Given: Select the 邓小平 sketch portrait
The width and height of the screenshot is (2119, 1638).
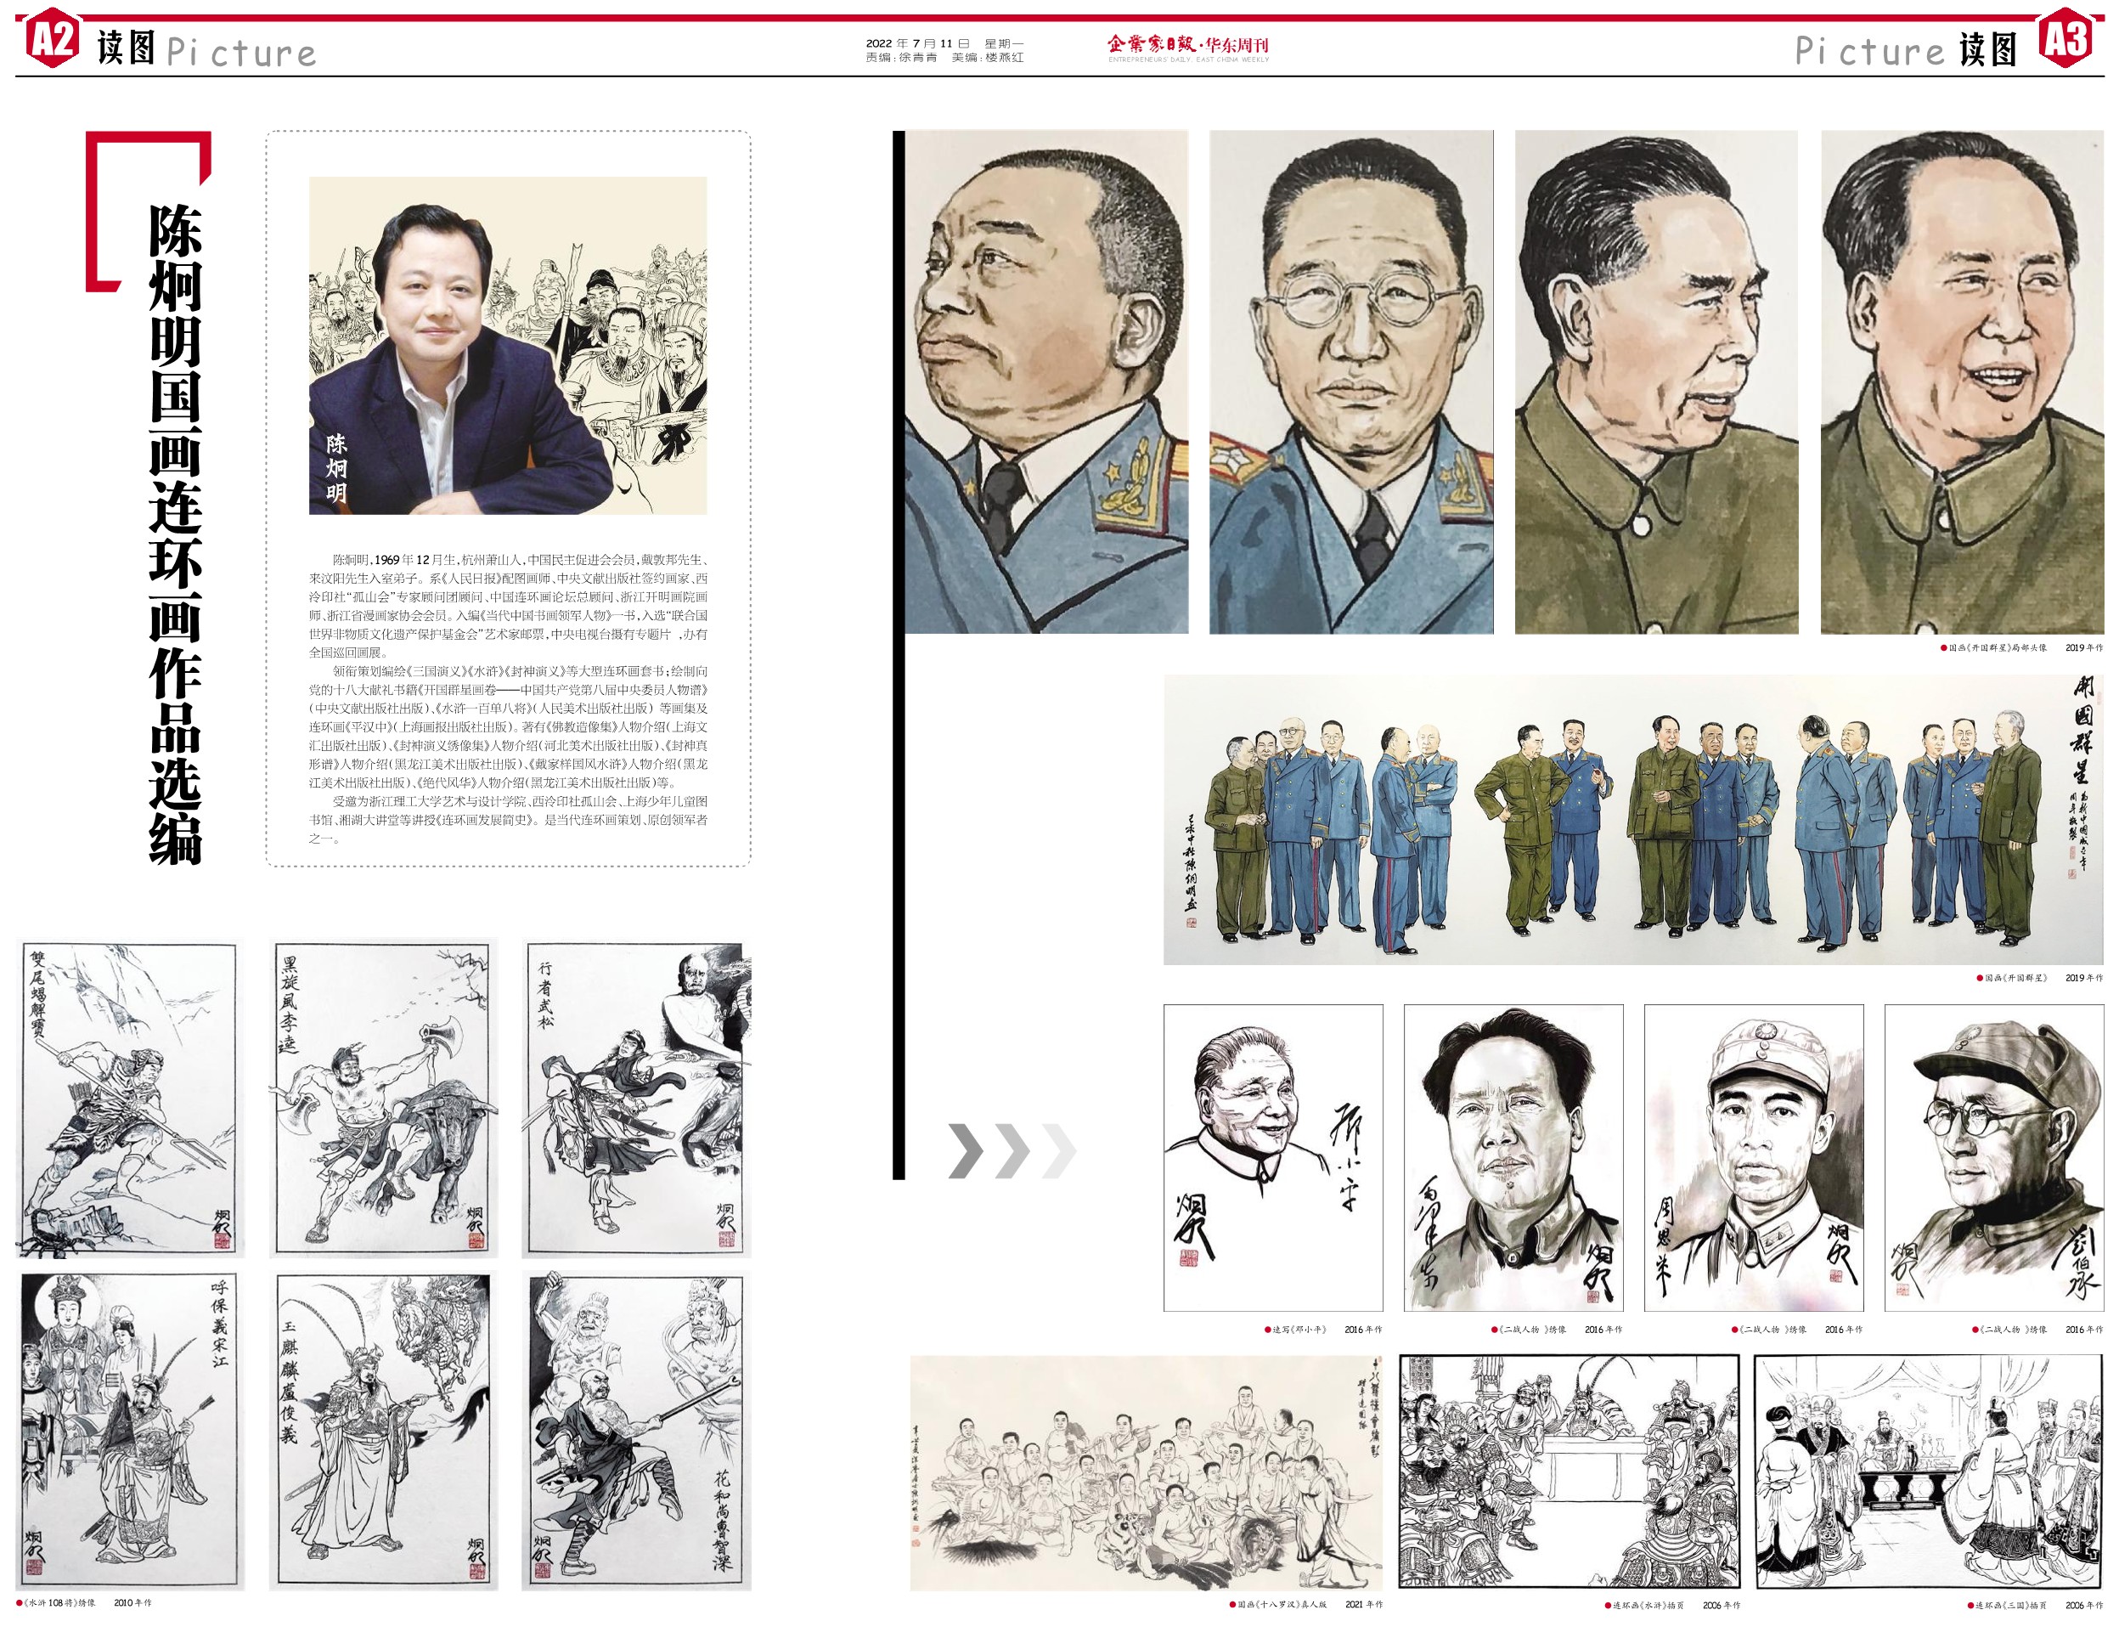Looking at the screenshot, I should pyautogui.click(x=1273, y=1158).
